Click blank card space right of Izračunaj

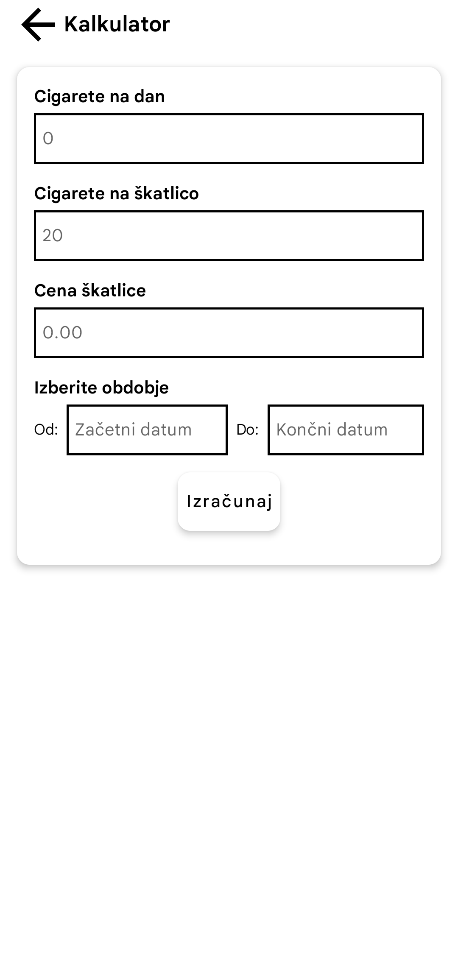[360, 502]
